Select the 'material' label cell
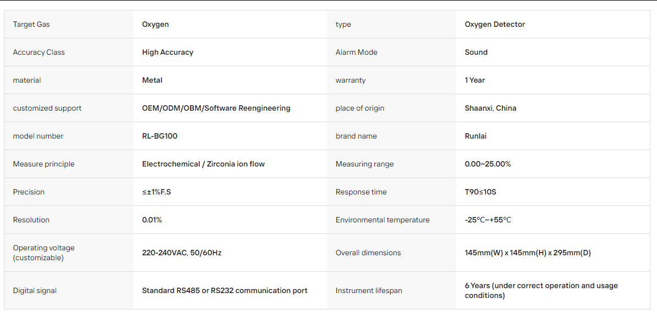Viewport: 657px width, 315px height. [27, 81]
